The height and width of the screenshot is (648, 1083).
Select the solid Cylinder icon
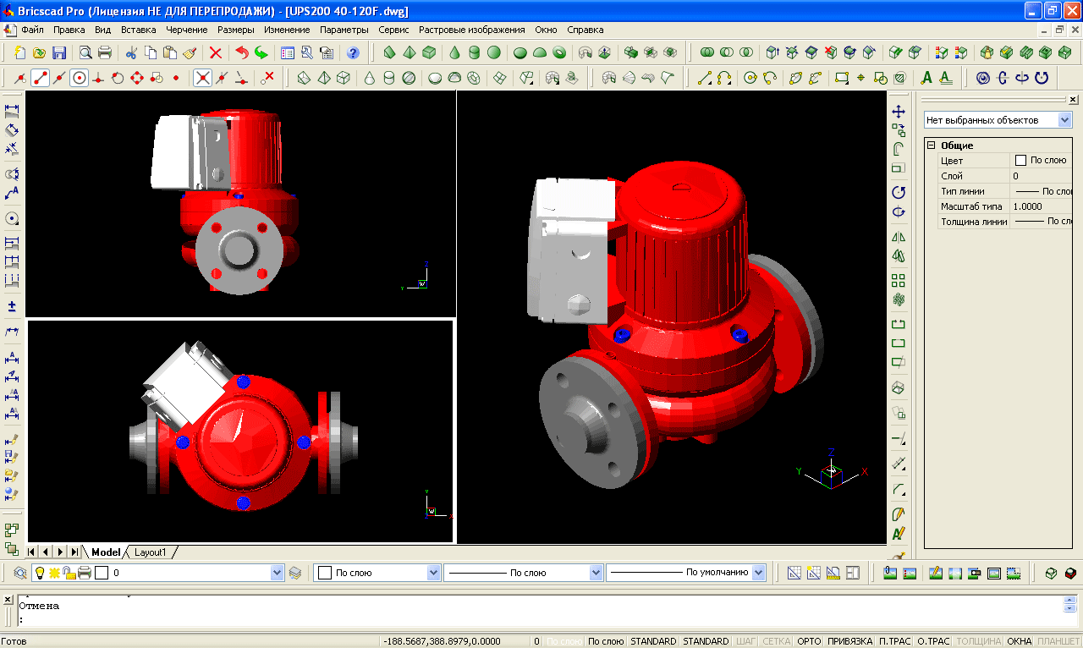pyautogui.click(x=475, y=52)
